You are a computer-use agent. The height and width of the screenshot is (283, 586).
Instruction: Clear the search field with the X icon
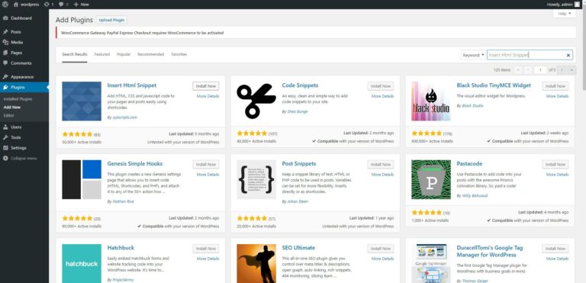[x=568, y=56]
